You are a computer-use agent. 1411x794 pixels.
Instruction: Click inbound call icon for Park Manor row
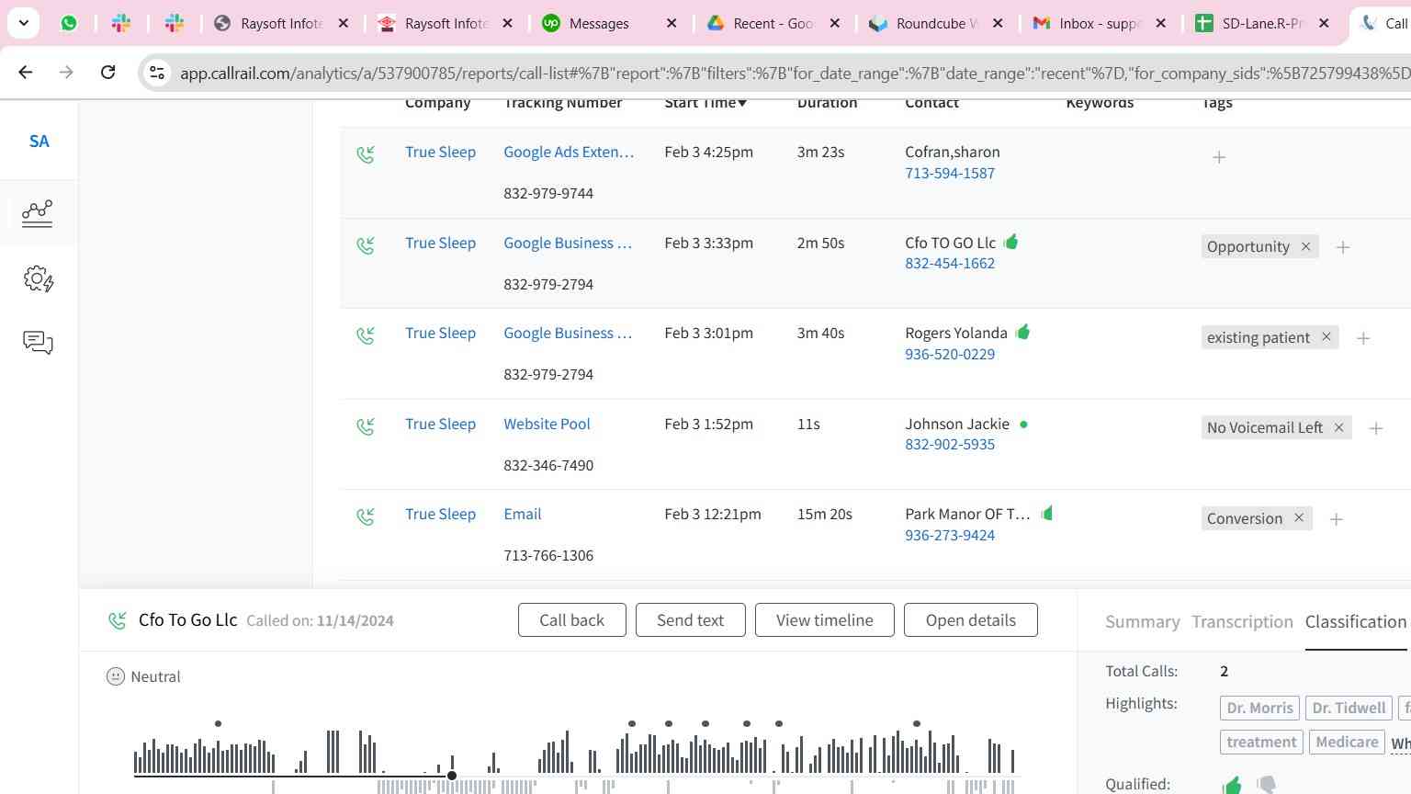click(x=366, y=516)
